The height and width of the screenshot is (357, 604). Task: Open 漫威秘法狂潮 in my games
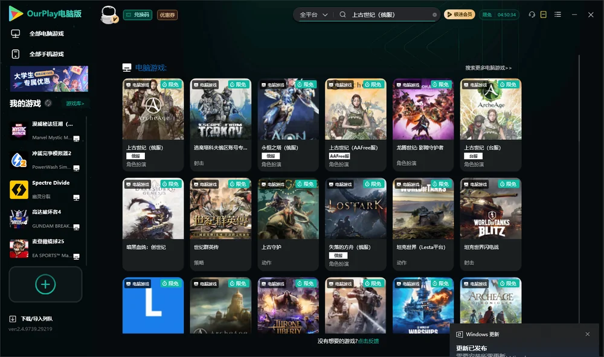point(45,131)
